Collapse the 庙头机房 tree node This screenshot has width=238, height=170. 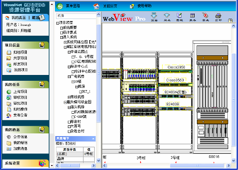pos(69,108)
